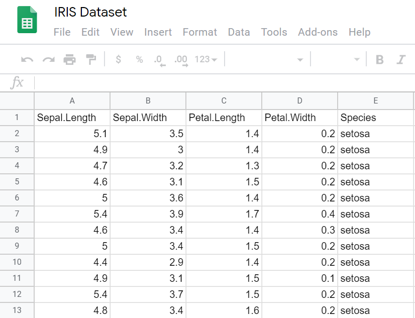Open the View menu
The image size is (415, 318).
(122, 32)
